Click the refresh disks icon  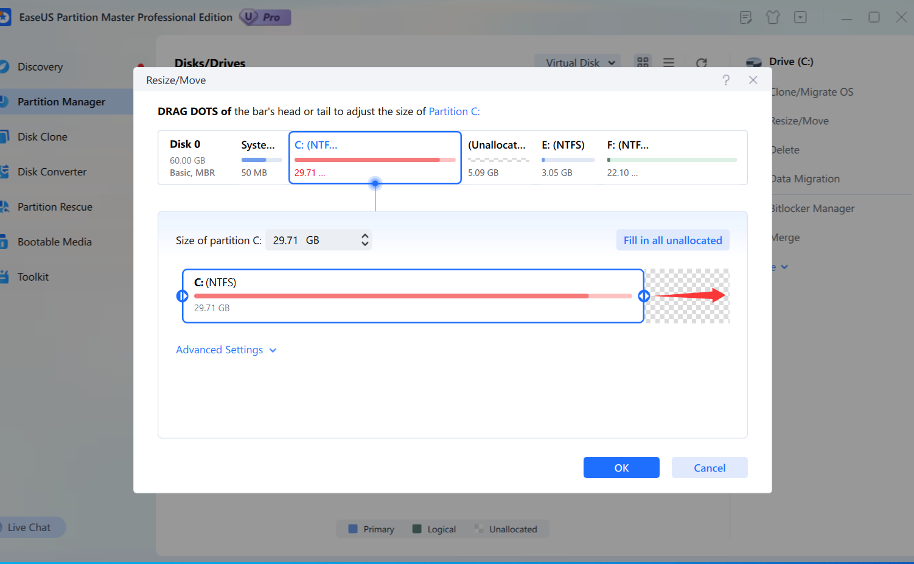[702, 63]
